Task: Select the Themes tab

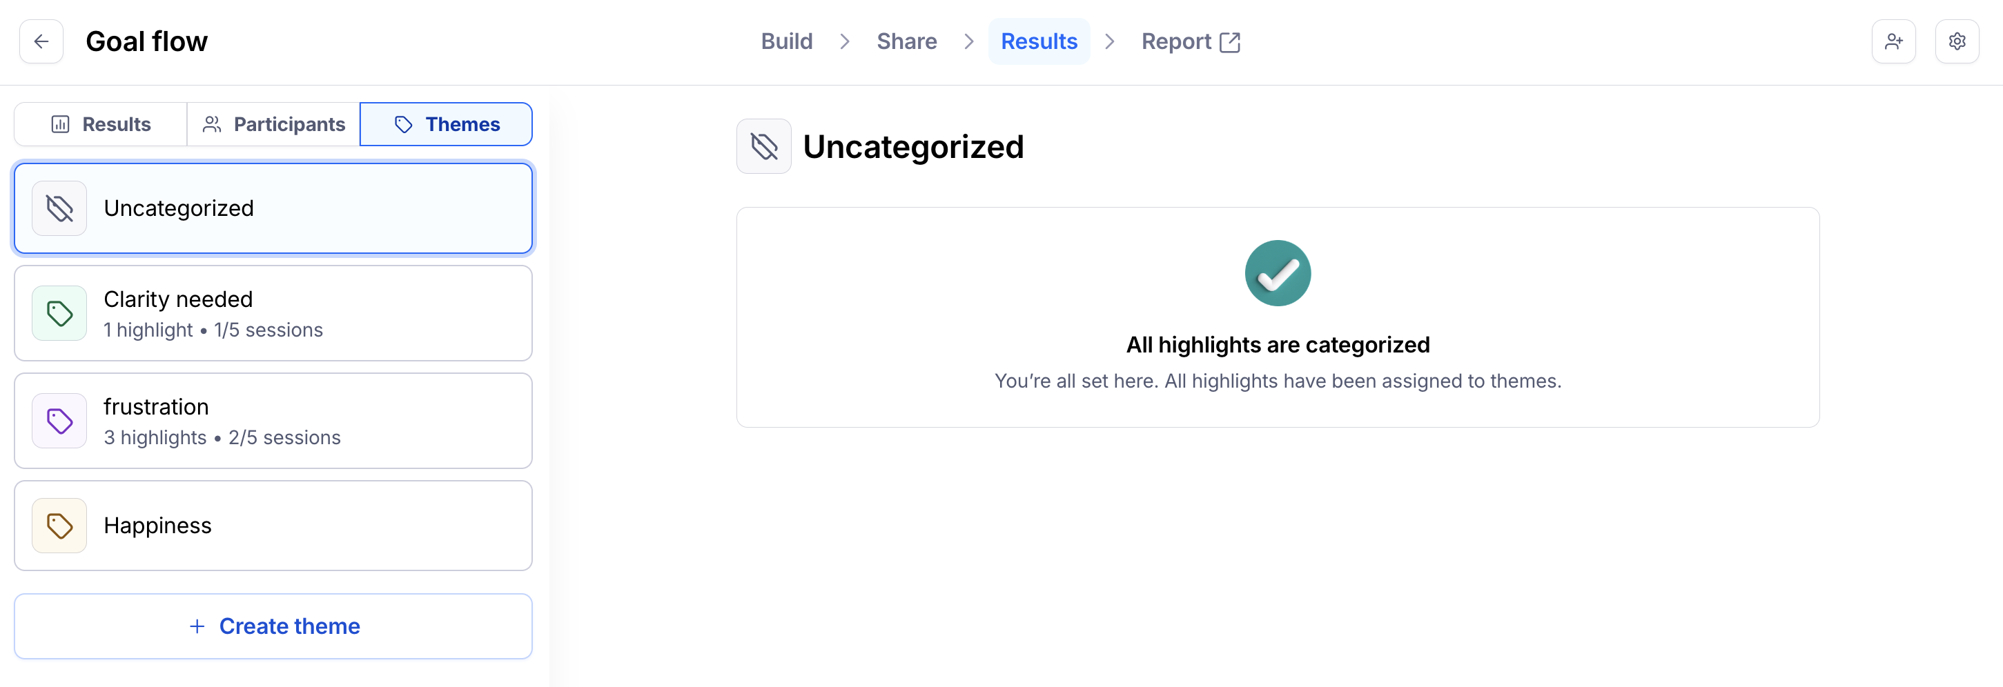Action: pyautogui.click(x=447, y=124)
